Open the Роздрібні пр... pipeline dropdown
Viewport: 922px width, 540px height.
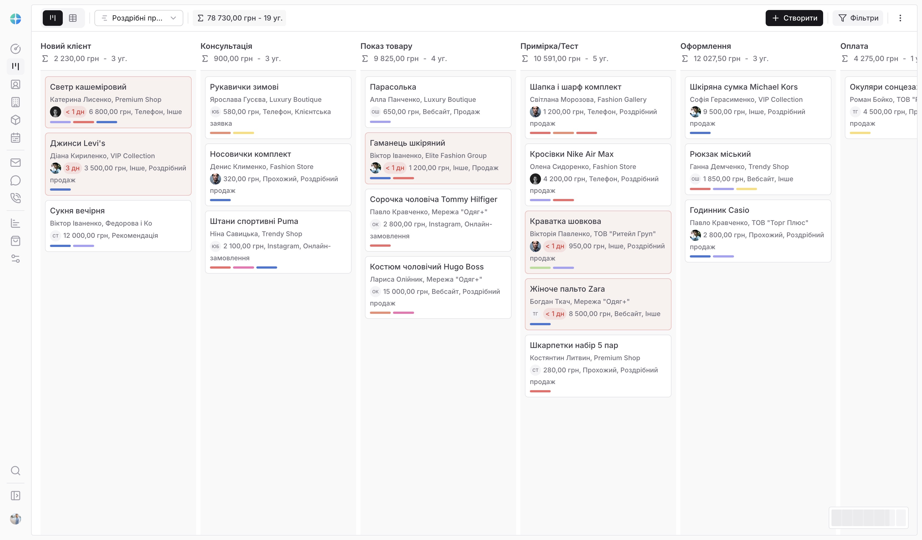point(139,18)
